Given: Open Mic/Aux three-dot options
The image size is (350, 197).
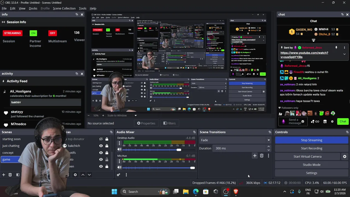Looking at the screenshot, I should tap(119, 161).
